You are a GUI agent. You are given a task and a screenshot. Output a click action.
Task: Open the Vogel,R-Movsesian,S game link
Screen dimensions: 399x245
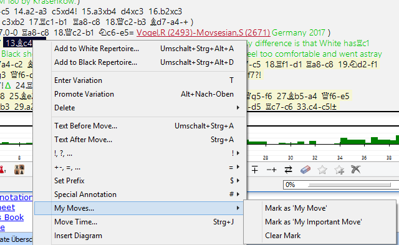[203, 32]
